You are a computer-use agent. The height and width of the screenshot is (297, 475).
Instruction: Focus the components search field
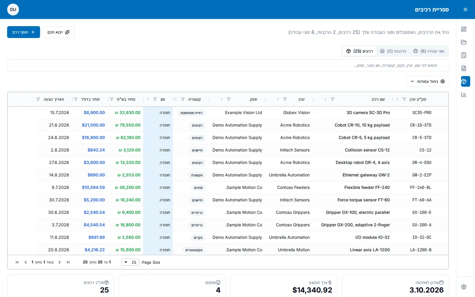228,66
